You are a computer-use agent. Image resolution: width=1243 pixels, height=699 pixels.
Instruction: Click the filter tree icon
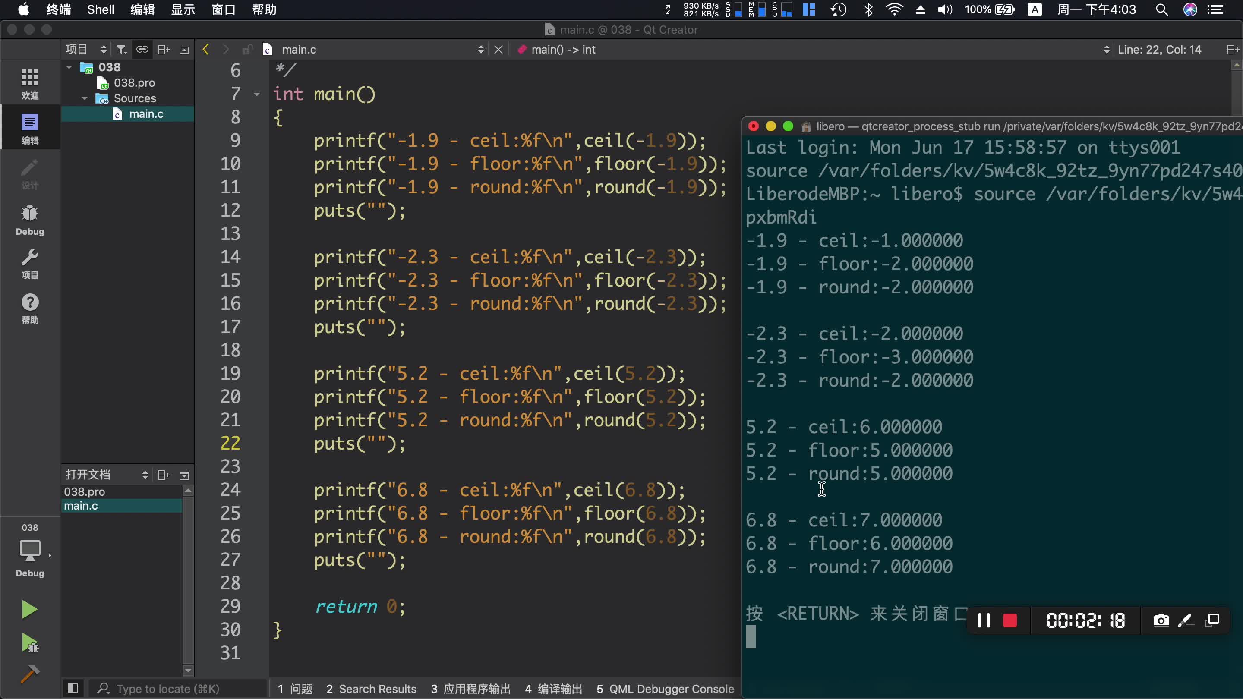tap(121, 50)
